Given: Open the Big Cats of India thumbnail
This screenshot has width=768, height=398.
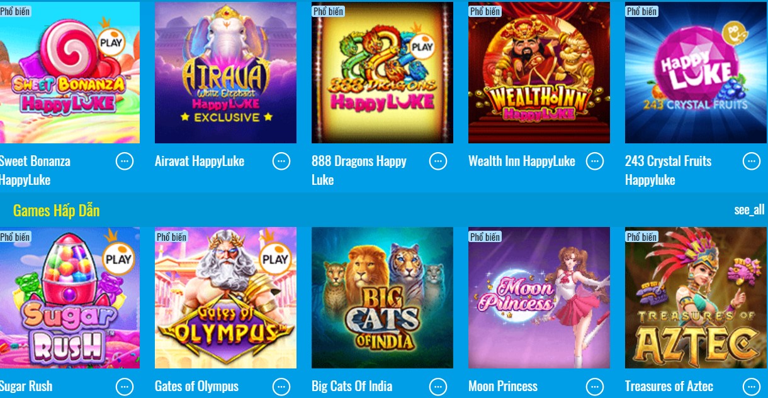Looking at the screenshot, I should click(382, 298).
